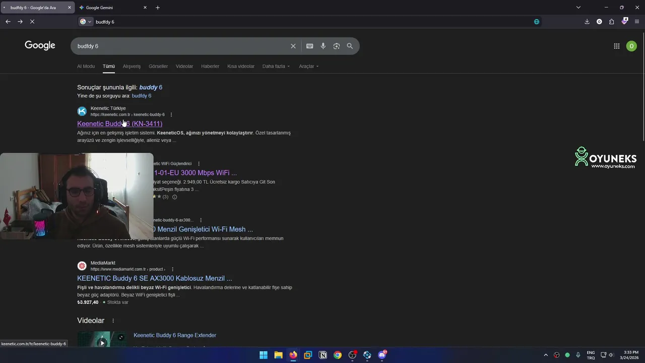Search instead for original 'budfdy 6'
Screen dimensions: 645x363
coord(142,96)
